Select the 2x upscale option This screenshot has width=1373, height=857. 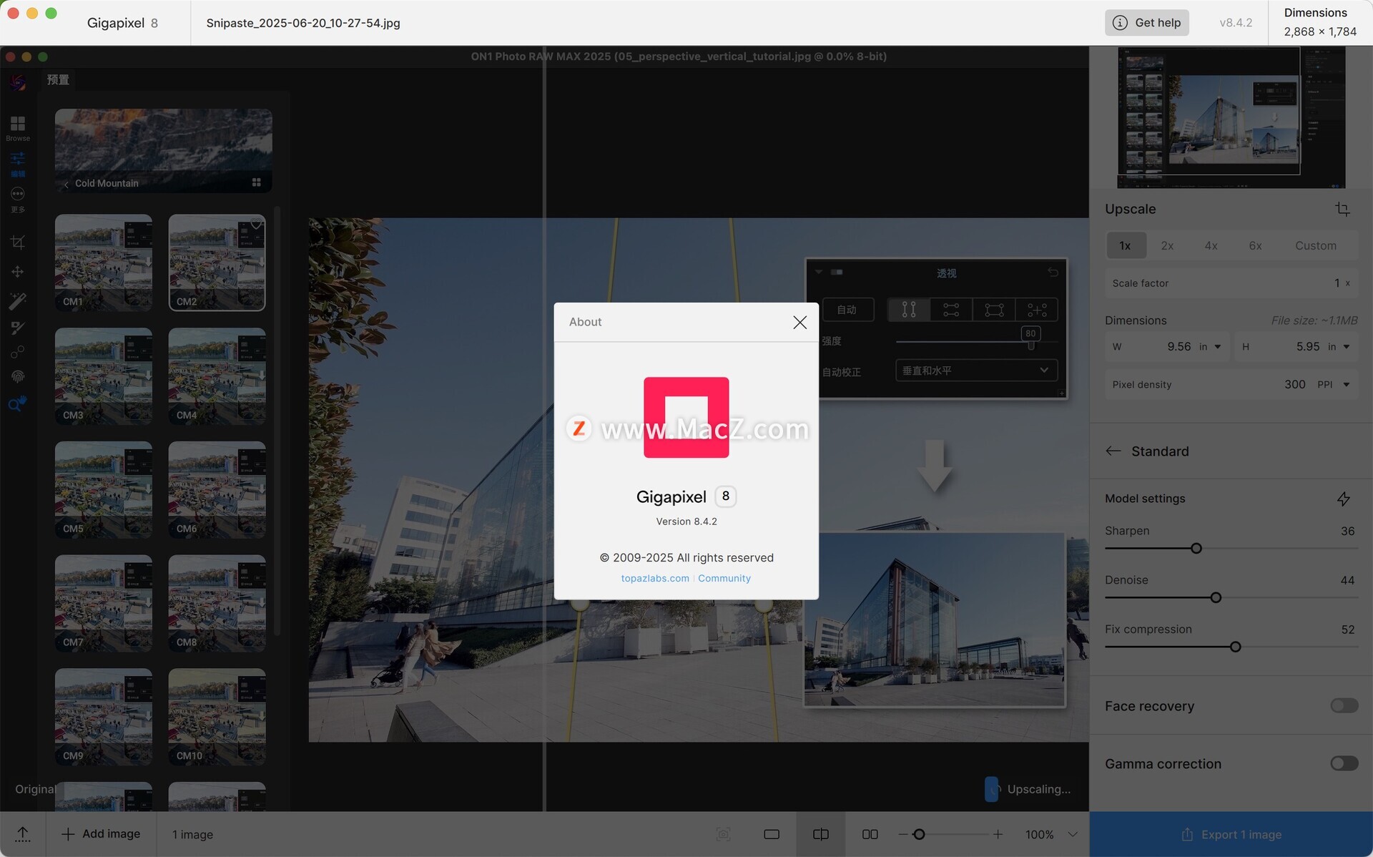[1167, 245]
